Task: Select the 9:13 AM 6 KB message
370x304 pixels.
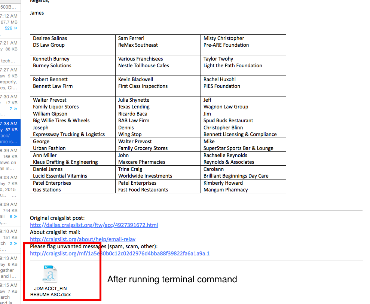Action: point(10,267)
